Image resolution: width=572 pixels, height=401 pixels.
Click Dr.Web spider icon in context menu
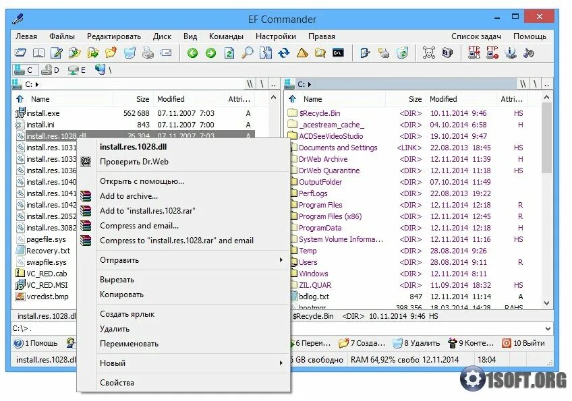[x=86, y=162]
